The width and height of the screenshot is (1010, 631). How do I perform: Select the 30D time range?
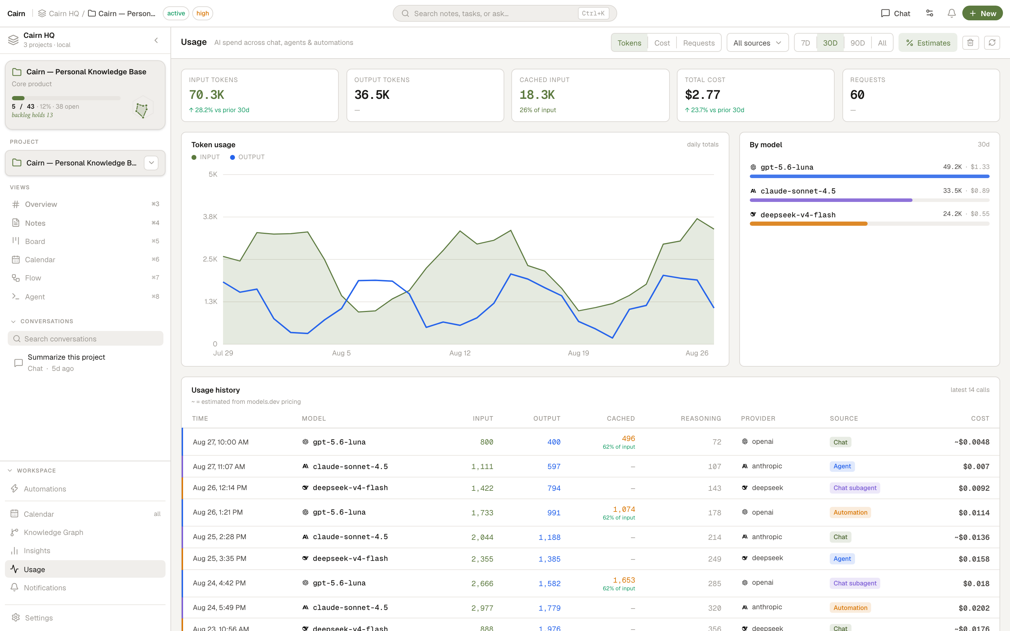[x=830, y=42]
